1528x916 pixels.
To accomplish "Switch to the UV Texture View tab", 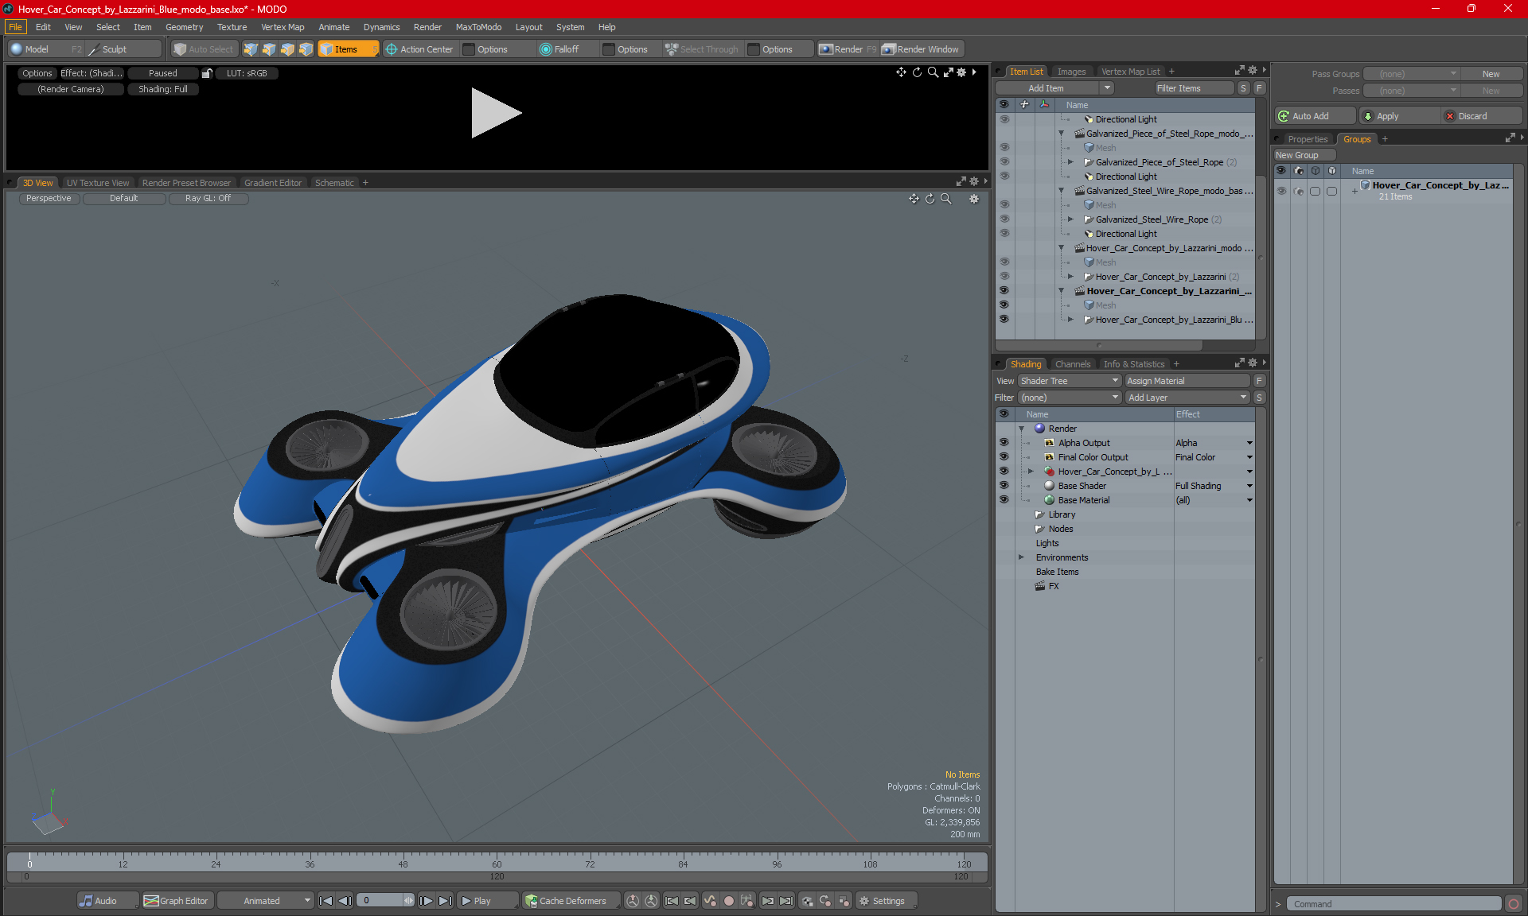I will [98, 183].
